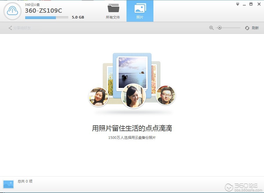Click the storage usage bar beside 5.0 GB
The height and width of the screenshot is (193, 264).
click(47, 17)
